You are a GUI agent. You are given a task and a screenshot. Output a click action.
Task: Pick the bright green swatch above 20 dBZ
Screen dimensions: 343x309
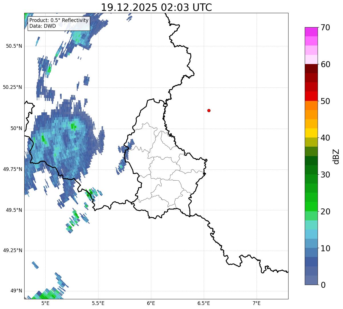point(311,206)
